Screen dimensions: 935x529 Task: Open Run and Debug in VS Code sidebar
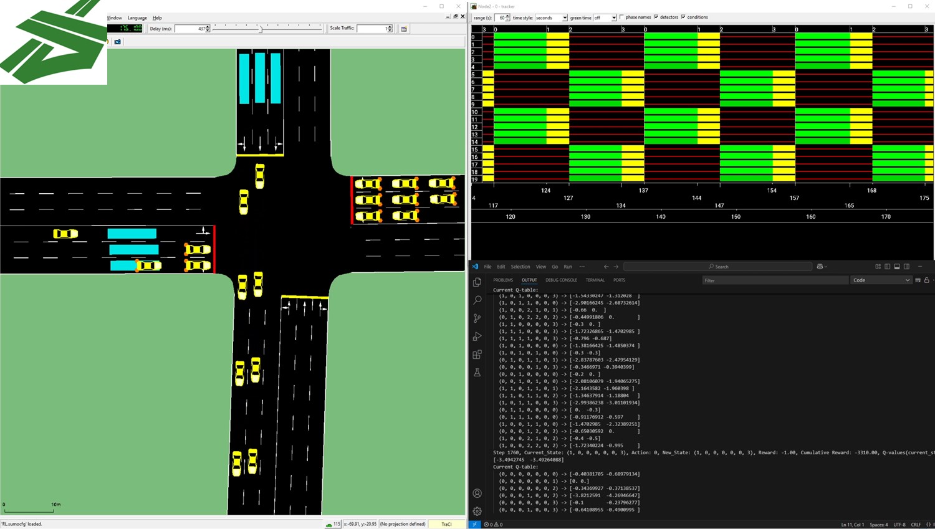coord(477,336)
